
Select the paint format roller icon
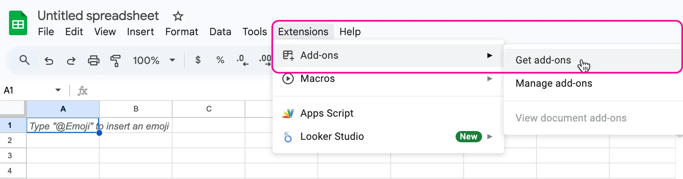click(116, 60)
